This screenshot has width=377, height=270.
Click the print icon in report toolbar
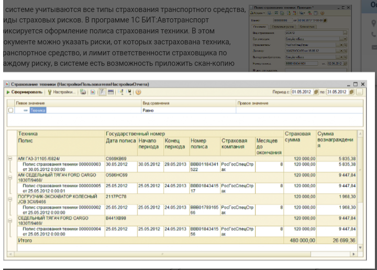click(x=83, y=92)
